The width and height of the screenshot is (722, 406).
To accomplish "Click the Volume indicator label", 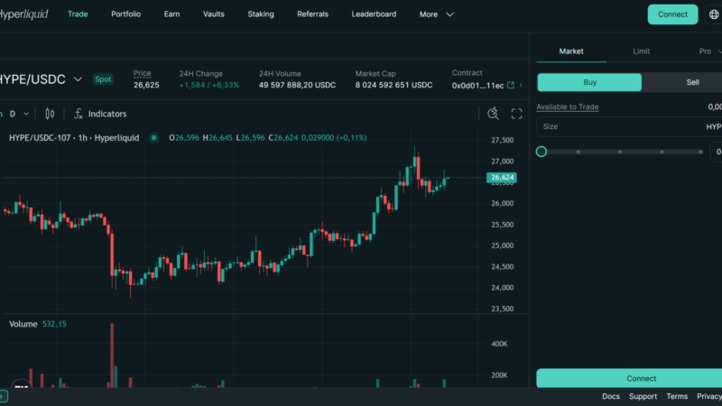I will click(23, 324).
